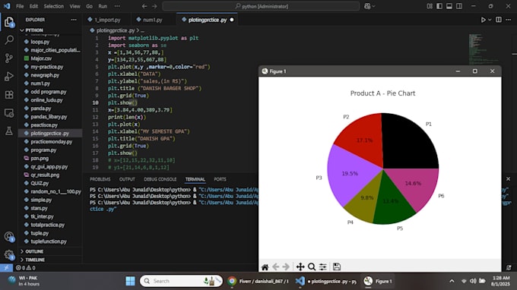Open the Manage gear icon
The image size is (517, 290).
[x=9, y=254]
